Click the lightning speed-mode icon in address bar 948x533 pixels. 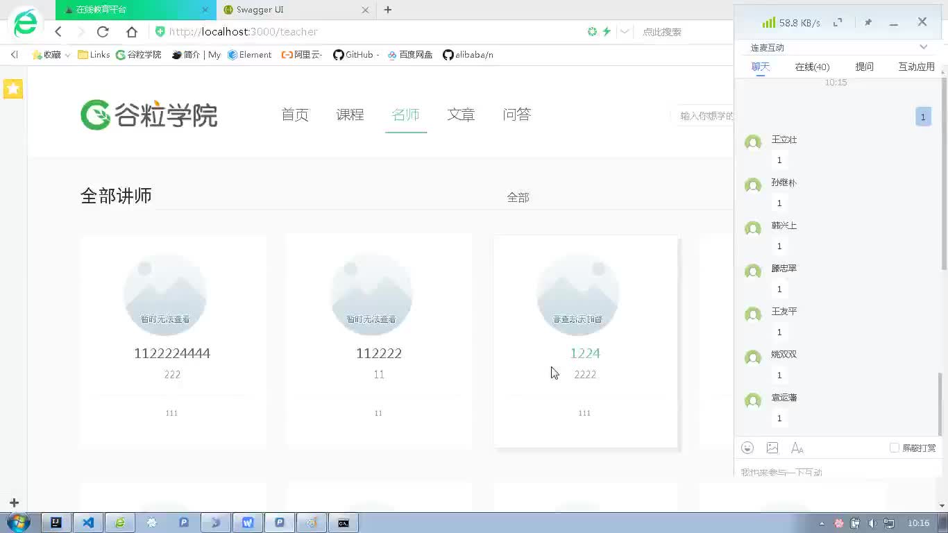click(607, 32)
